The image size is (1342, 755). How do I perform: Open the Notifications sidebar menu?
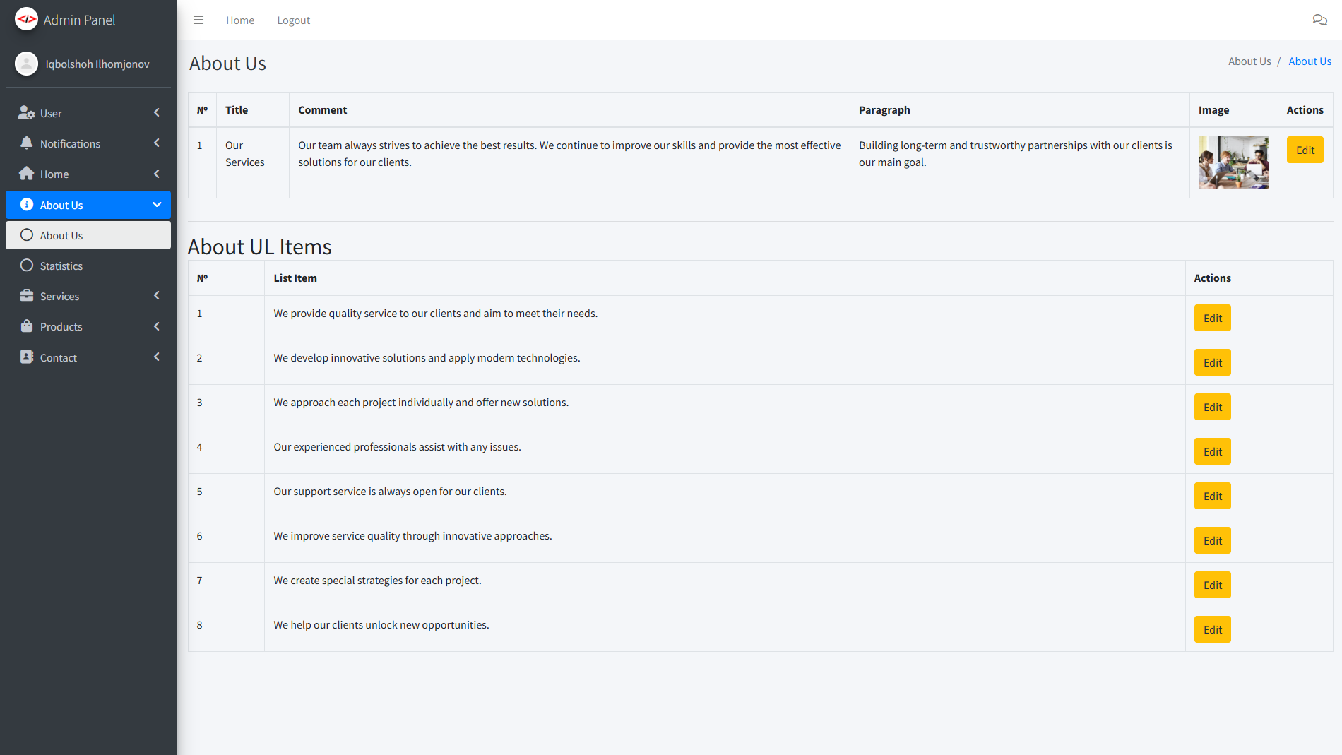pyautogui.click(x=88, y=143)
